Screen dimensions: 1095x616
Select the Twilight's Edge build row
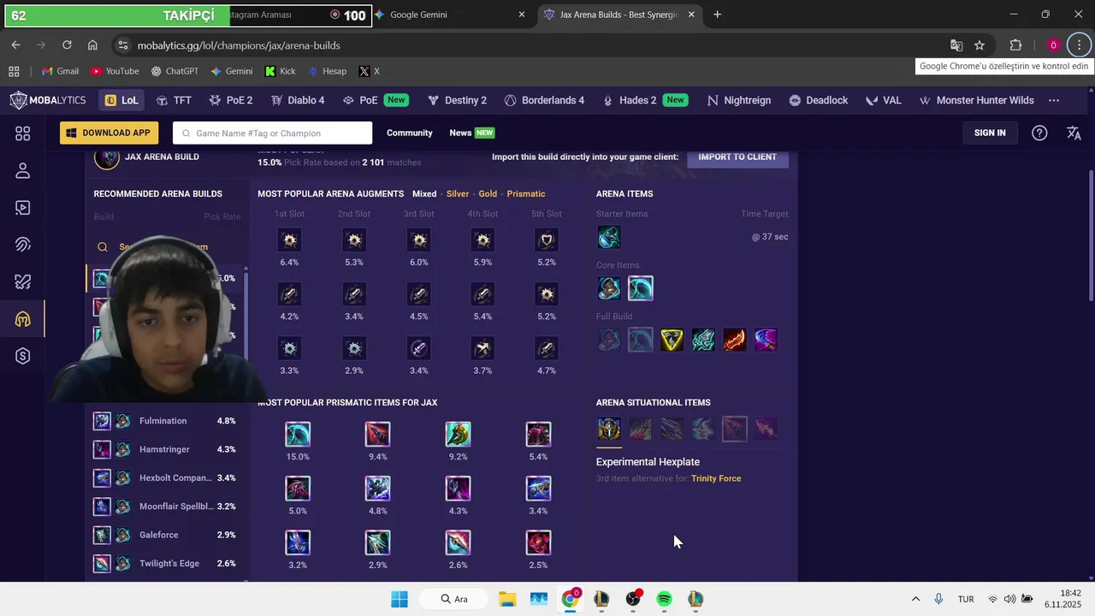[164, 564]
